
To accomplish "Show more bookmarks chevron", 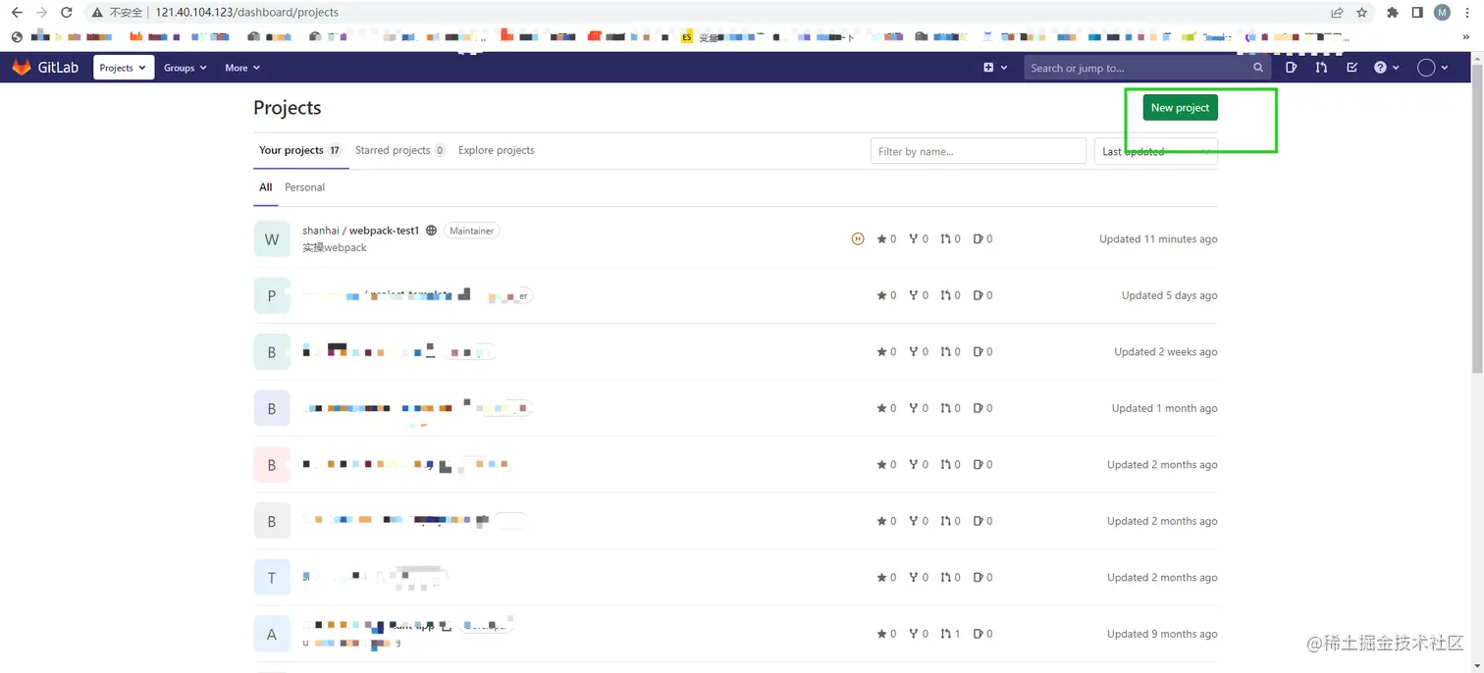I will pyautogui.click(x=1467, y=37).
